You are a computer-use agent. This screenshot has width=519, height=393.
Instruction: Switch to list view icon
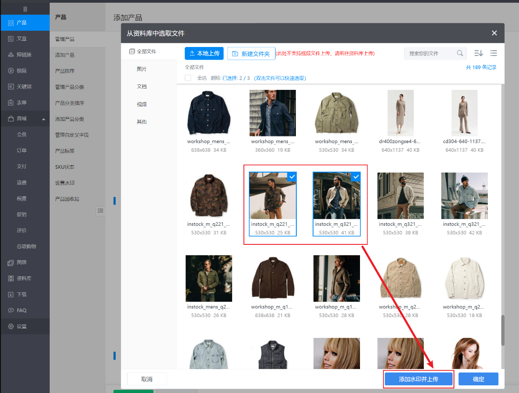click(x=494, y=53)
